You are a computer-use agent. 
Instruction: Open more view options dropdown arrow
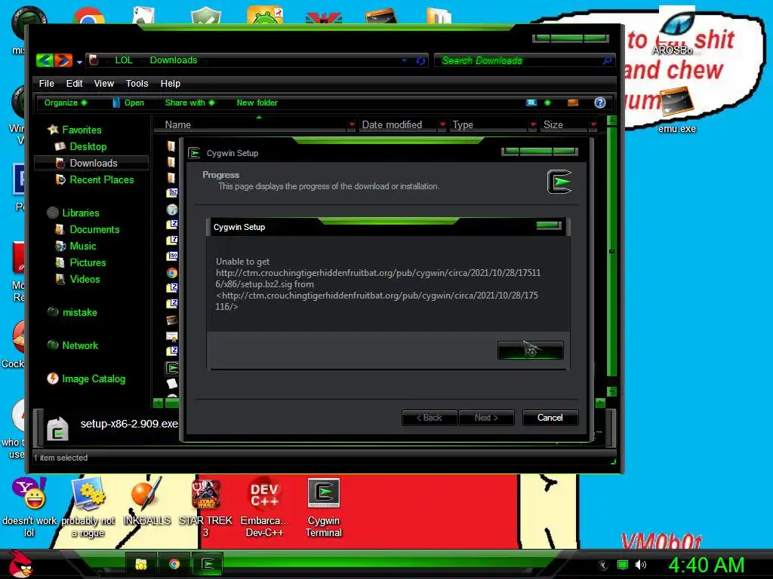(x=547, y=103)
